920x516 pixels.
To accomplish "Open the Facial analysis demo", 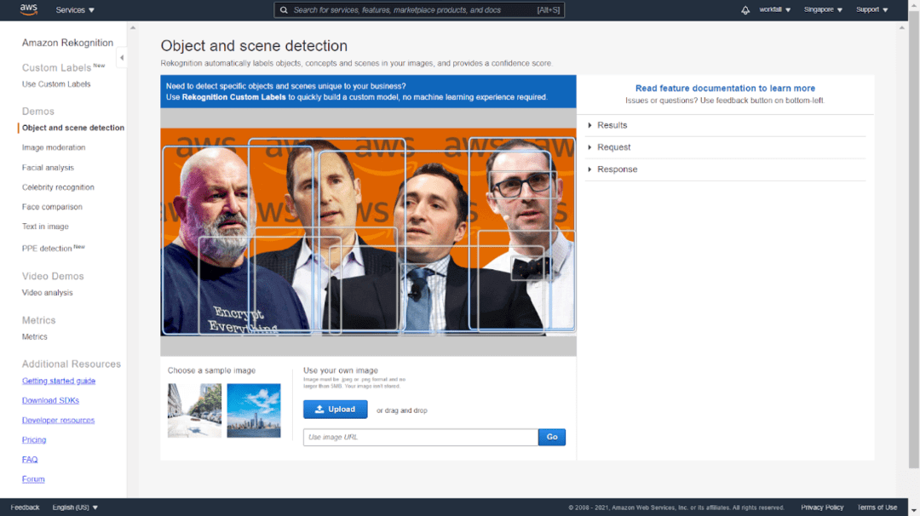I will (x=49, y=167).
